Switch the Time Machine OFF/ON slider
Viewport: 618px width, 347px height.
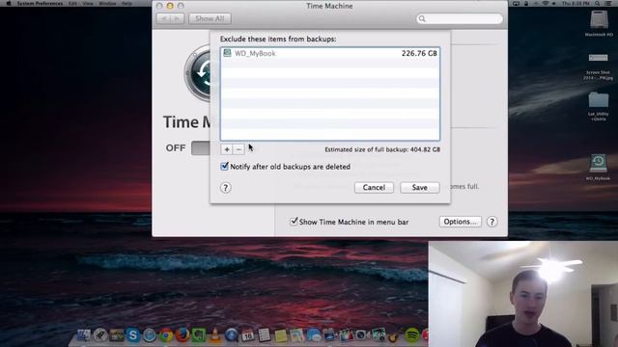201,148
